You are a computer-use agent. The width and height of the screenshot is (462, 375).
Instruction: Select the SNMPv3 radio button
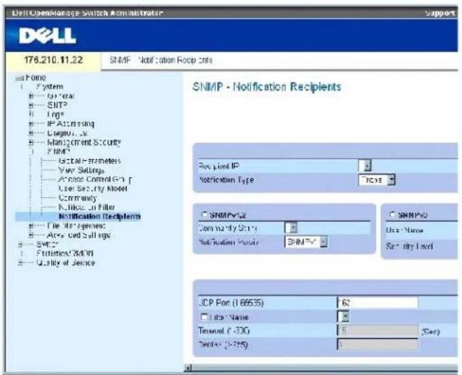pyautogui.click(x=392, y=214)
